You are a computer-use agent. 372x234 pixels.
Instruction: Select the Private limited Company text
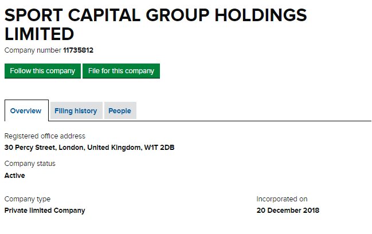pyautogui.click(x=45, y=211)
